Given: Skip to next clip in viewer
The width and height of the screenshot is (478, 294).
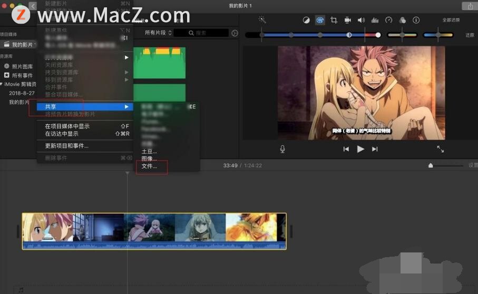Looking at the screenshot, I should [375, 149].
